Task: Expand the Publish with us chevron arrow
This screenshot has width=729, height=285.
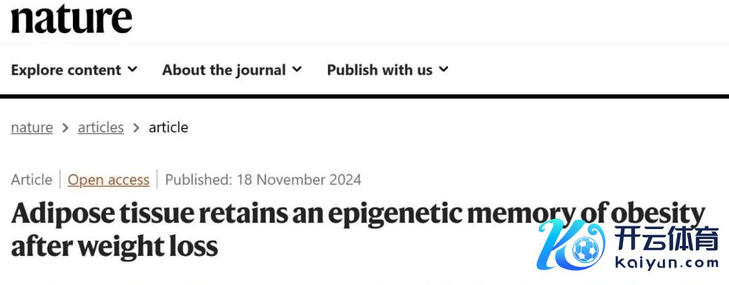Action: (443, 69)
